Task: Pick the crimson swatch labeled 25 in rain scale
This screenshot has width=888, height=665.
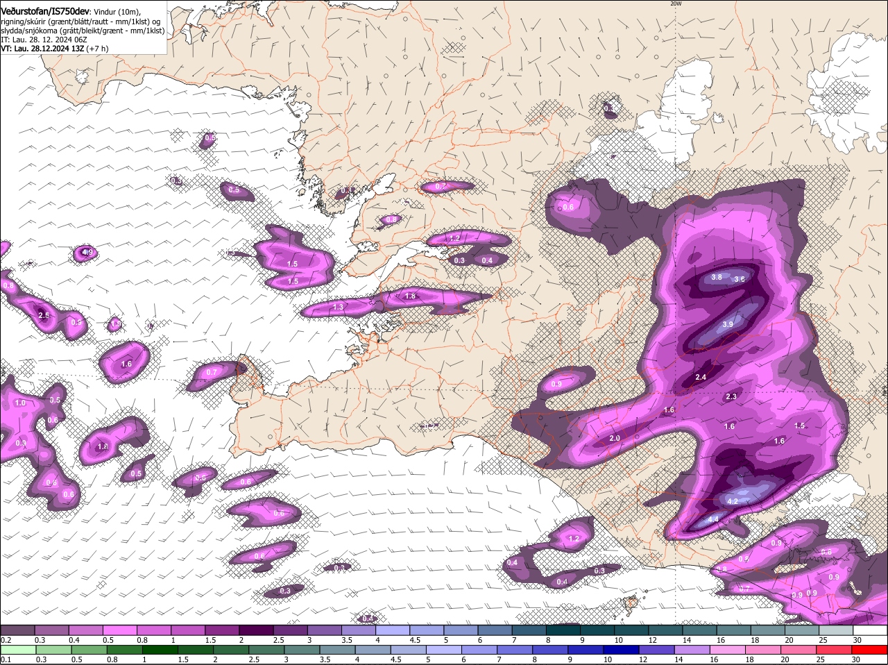Action: (x=835, y=649)
